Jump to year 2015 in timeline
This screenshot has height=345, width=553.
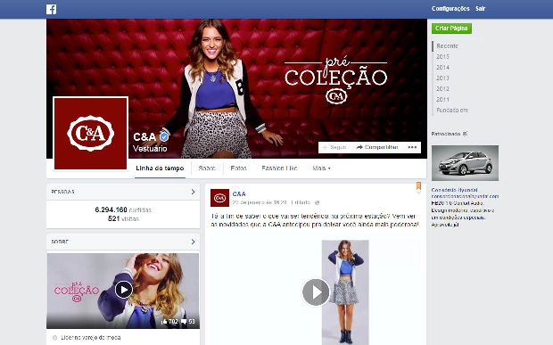442,57
